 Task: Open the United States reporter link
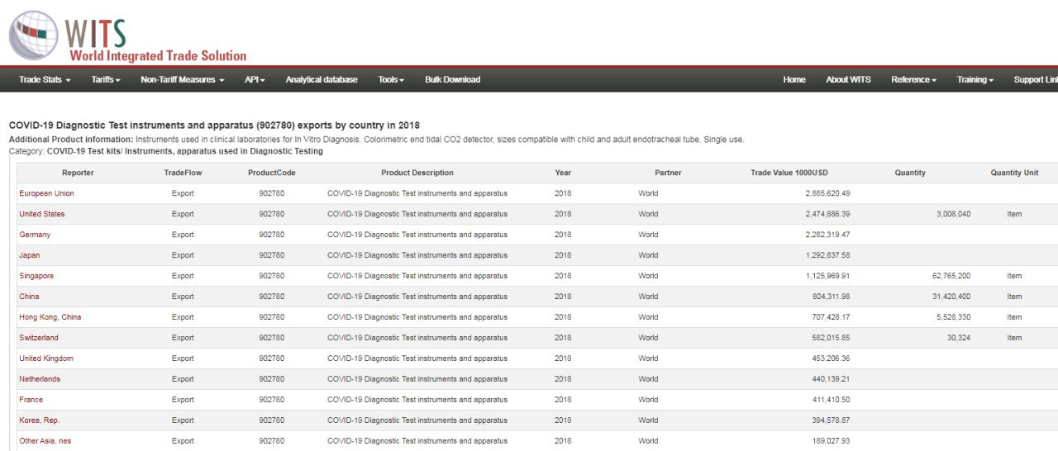42,214
